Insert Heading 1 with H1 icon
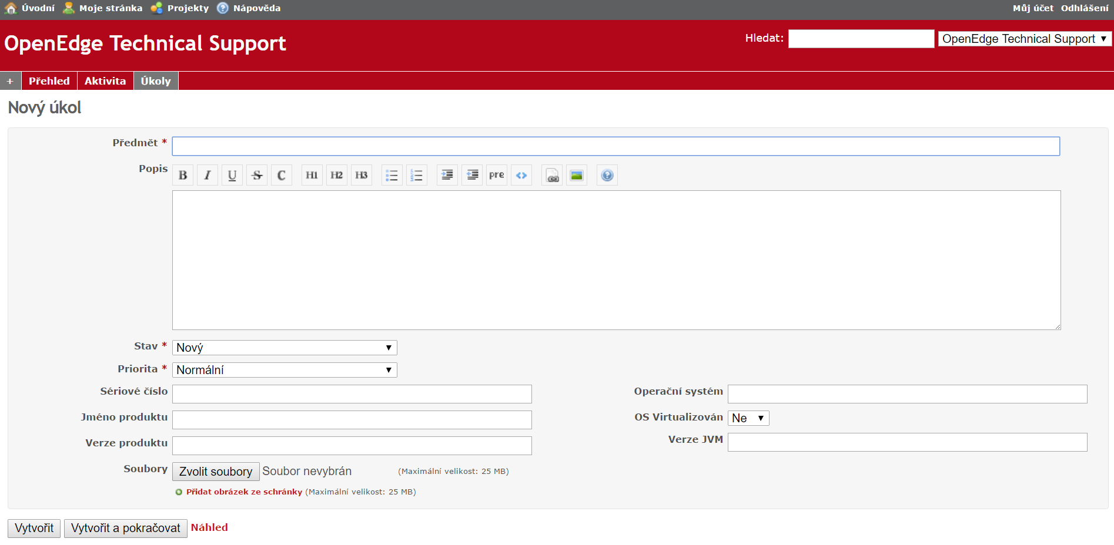The width and height of the screenshot is (1114, 545). click(312, 175)
